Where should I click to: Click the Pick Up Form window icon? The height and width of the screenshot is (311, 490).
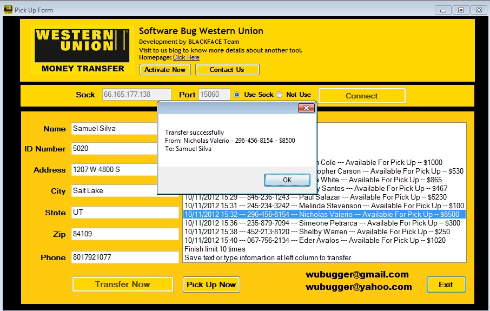pyautogui.click(x=8, y=10)
